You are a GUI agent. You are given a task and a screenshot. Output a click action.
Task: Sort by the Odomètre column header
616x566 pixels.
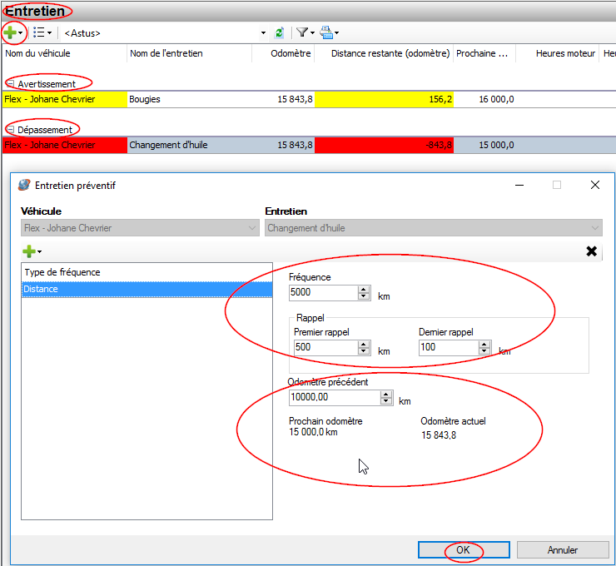pos(291,53)
